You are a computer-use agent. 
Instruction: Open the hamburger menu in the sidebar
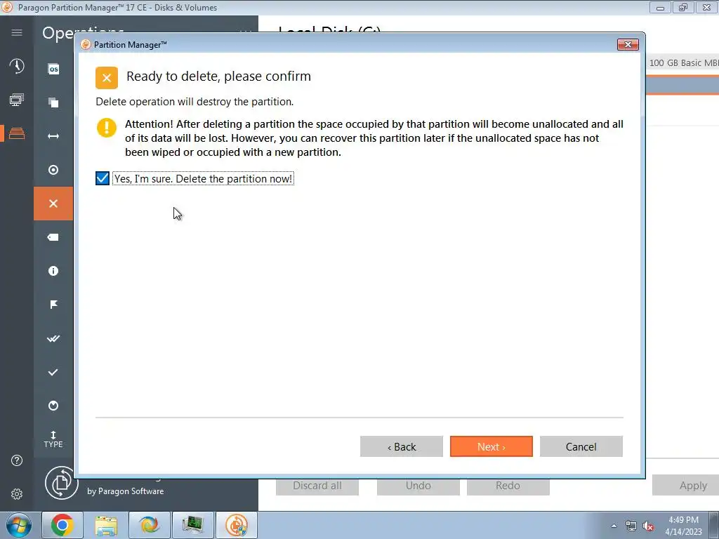point(17,32)
